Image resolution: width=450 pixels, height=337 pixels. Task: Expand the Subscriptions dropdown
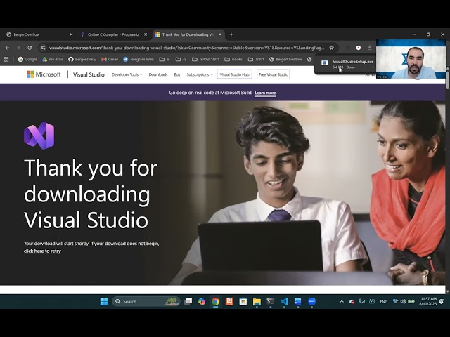(x=200, y=74)
